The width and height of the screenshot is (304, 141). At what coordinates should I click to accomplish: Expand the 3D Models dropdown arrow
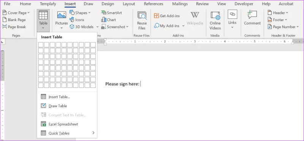tap(97, 27)
